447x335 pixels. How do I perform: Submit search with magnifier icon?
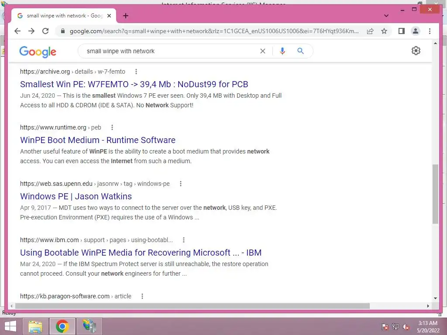(x=300, y=51)
